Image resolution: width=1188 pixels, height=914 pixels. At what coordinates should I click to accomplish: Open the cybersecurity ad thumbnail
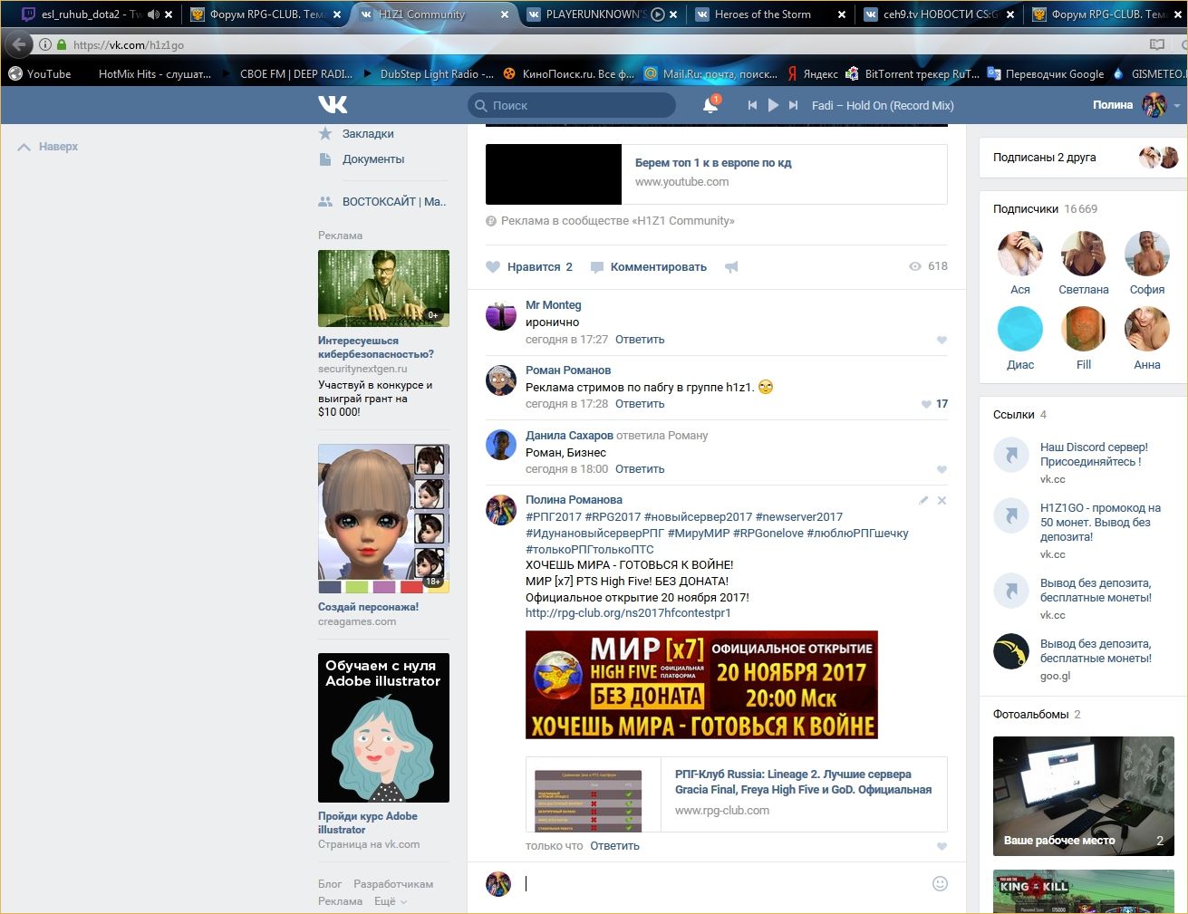tap(383, 288)
